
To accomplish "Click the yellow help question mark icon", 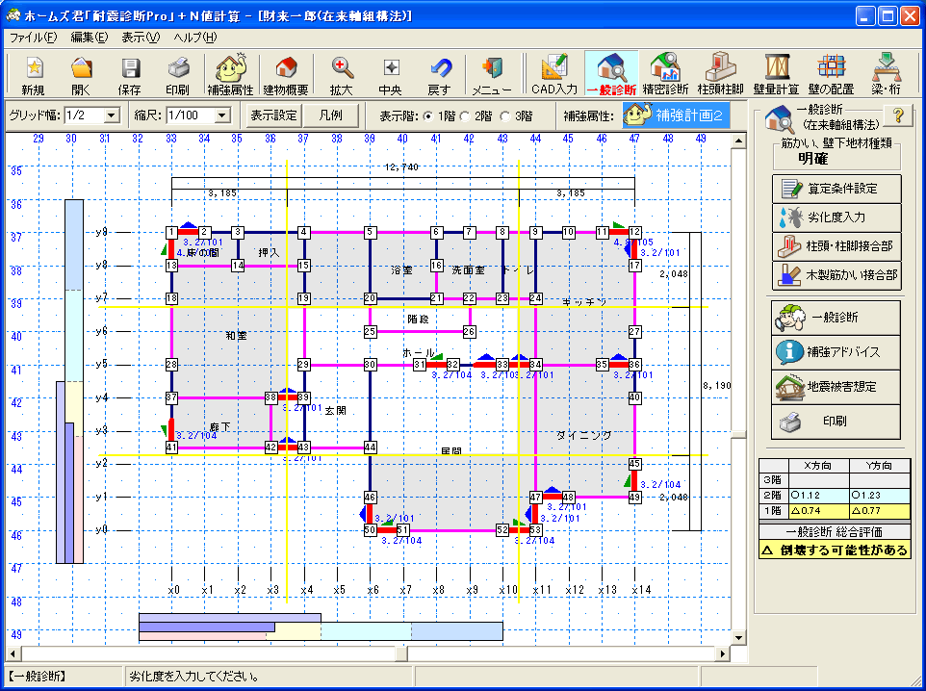I will [x=898, y=115].
